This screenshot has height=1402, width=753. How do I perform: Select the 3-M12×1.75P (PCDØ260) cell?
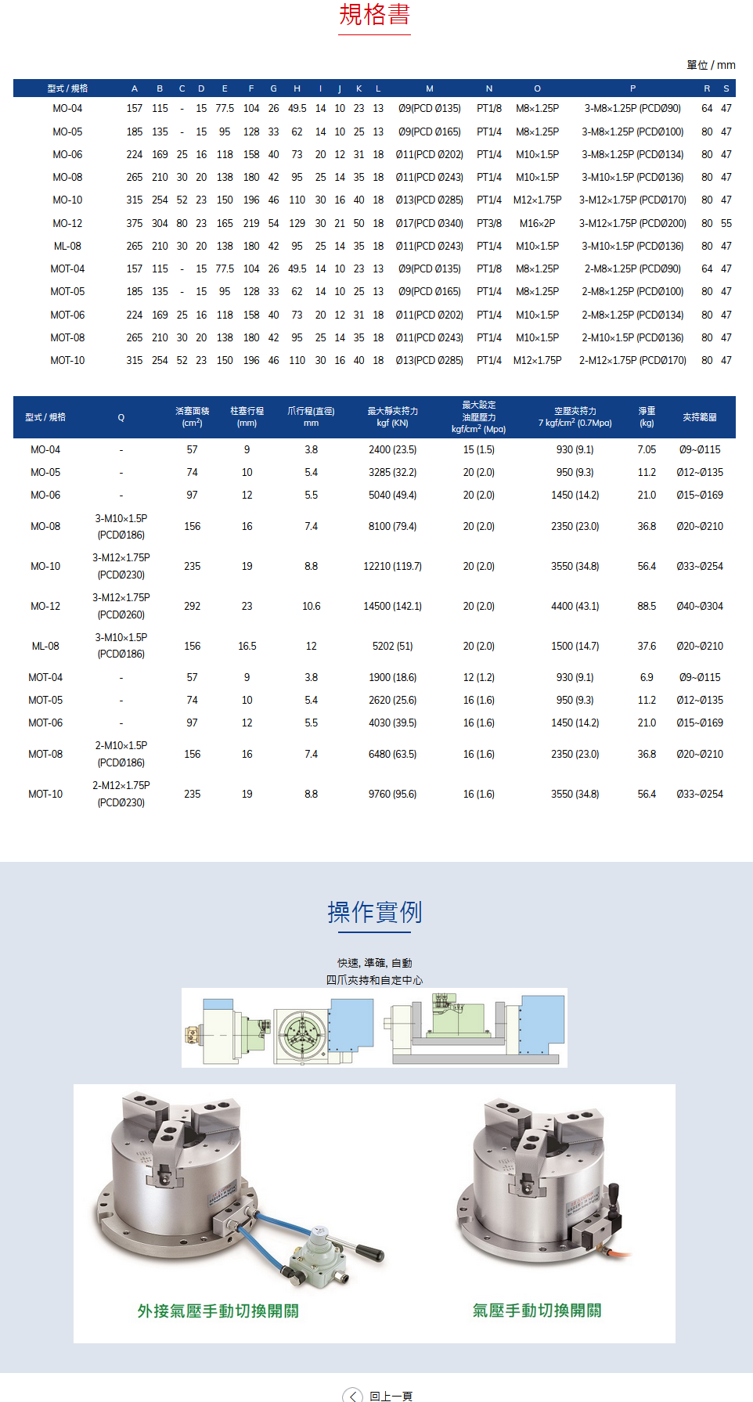point(121,606)
